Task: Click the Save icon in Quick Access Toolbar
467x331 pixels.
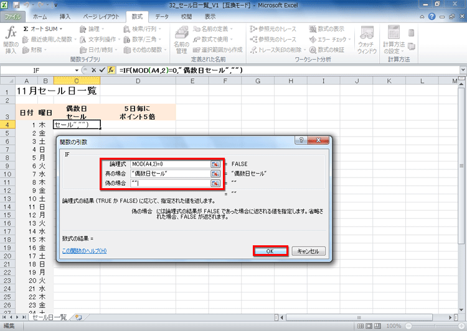Action: [16, 6]
